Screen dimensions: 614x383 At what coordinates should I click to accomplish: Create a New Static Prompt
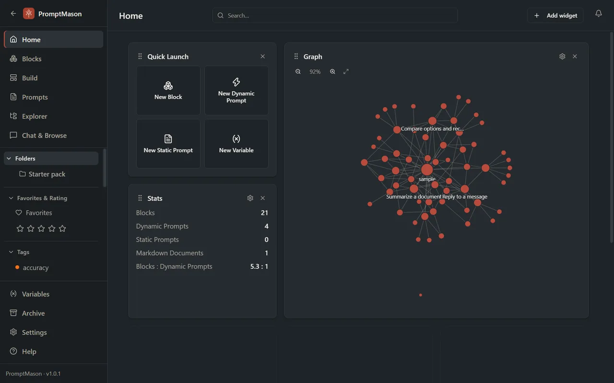tap(168, 144)
